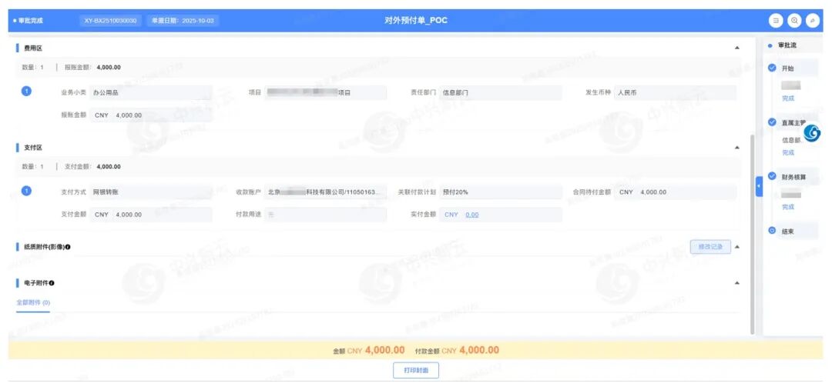Collapse the 电子附件 section
Image resolution: width=832 pixels, height=390 pixels.
click(x=736, y=283)
